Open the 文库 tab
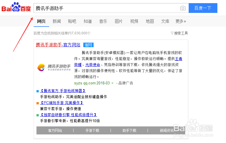226x143 pixels. click(165, 21)
